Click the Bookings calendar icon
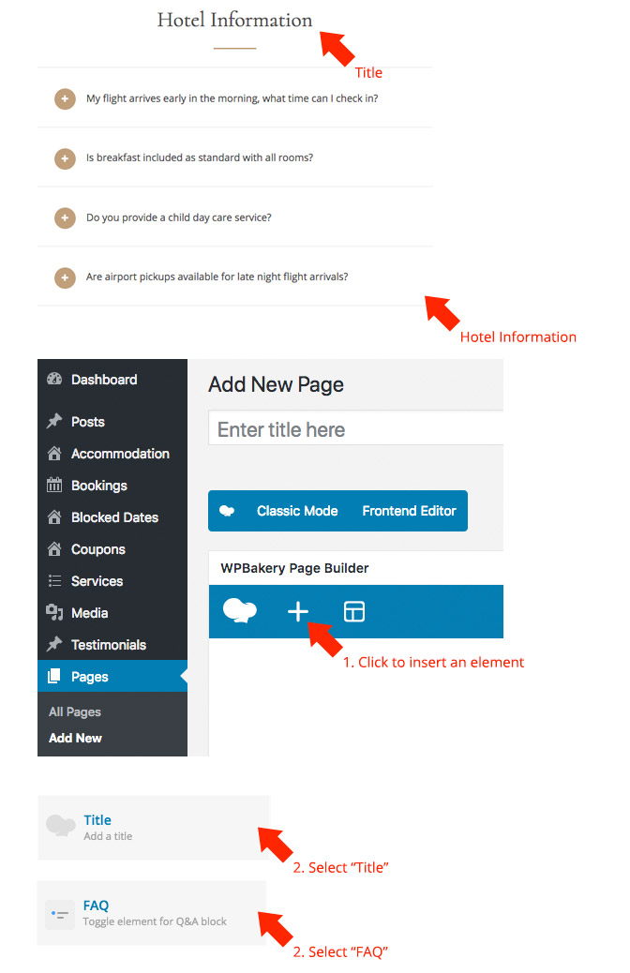 click(x=54, y=486)
